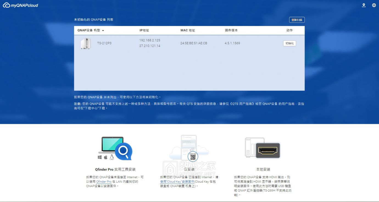Click IP address 27.210.121.14
379x202 pixels.
coord(150,46)
